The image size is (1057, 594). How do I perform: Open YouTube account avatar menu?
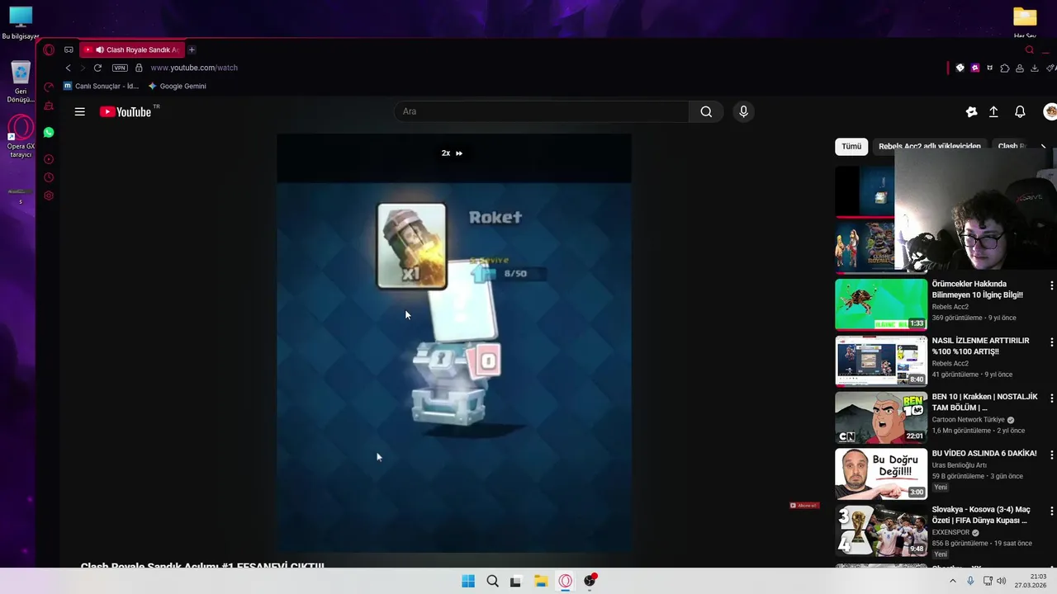[1050, 111]
